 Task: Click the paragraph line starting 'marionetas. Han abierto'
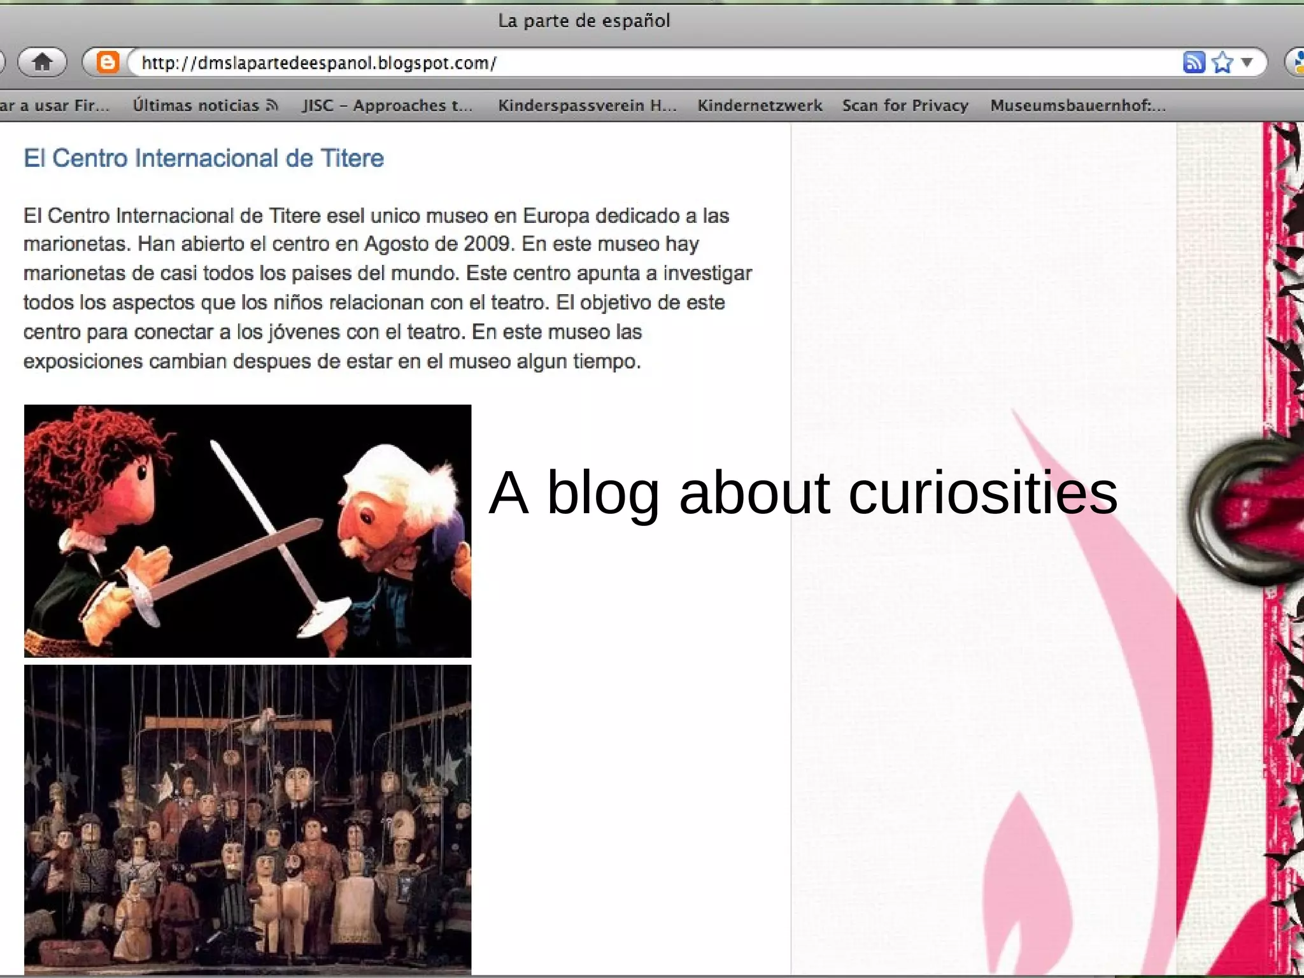tap(361, 244)
